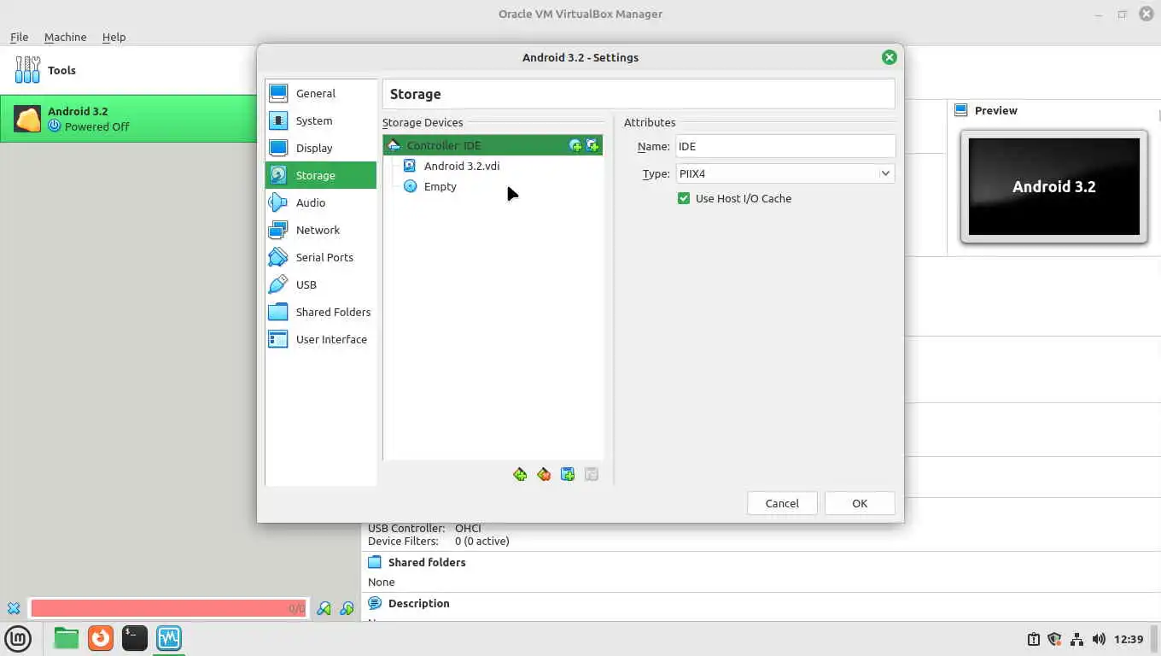Click the security shield tray icon

[x=1054, y=639]
